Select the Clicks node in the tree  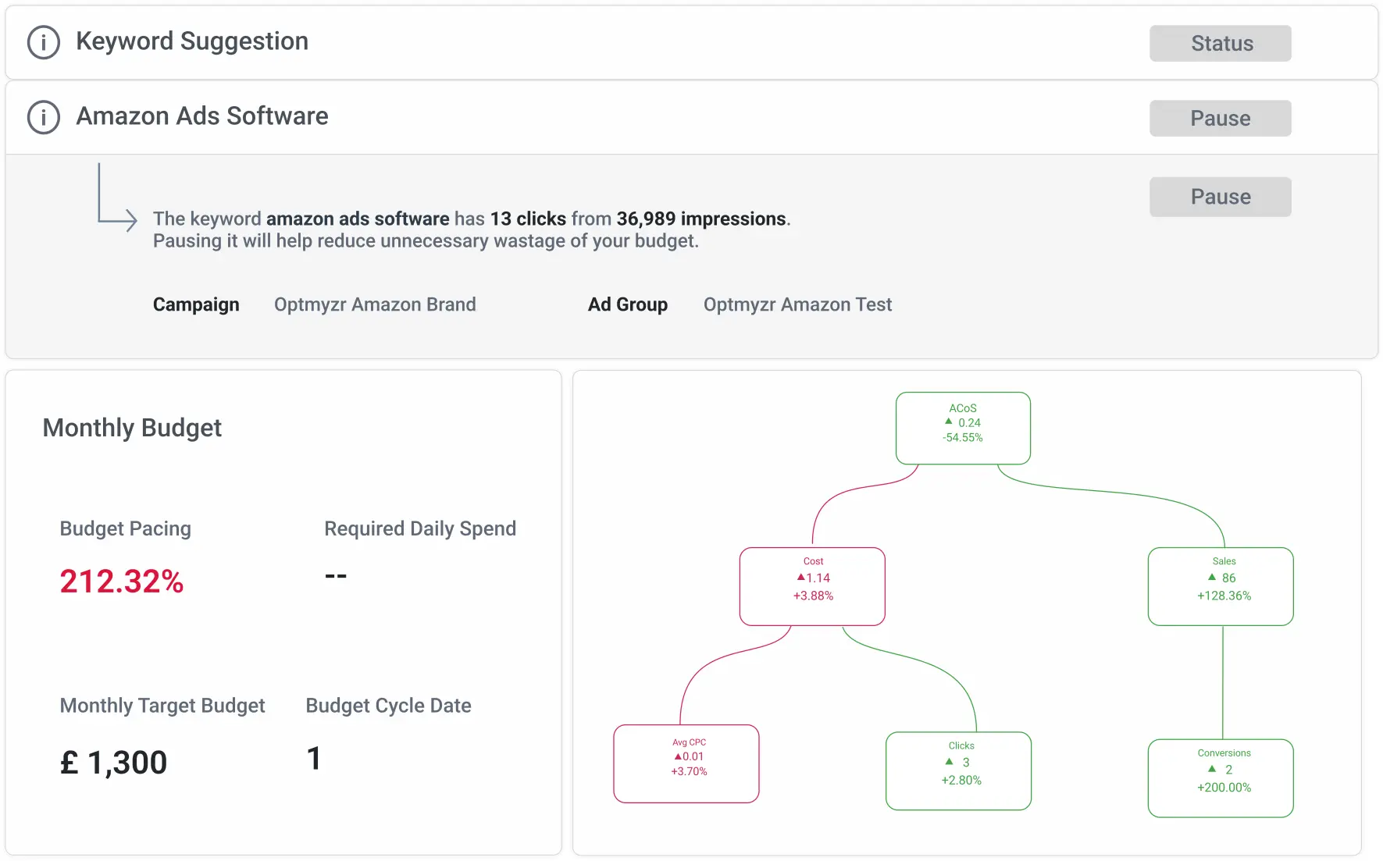point(958,770)
